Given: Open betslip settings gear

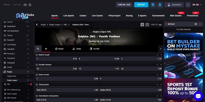Looking at the screenshot, I should coord(196,24).
